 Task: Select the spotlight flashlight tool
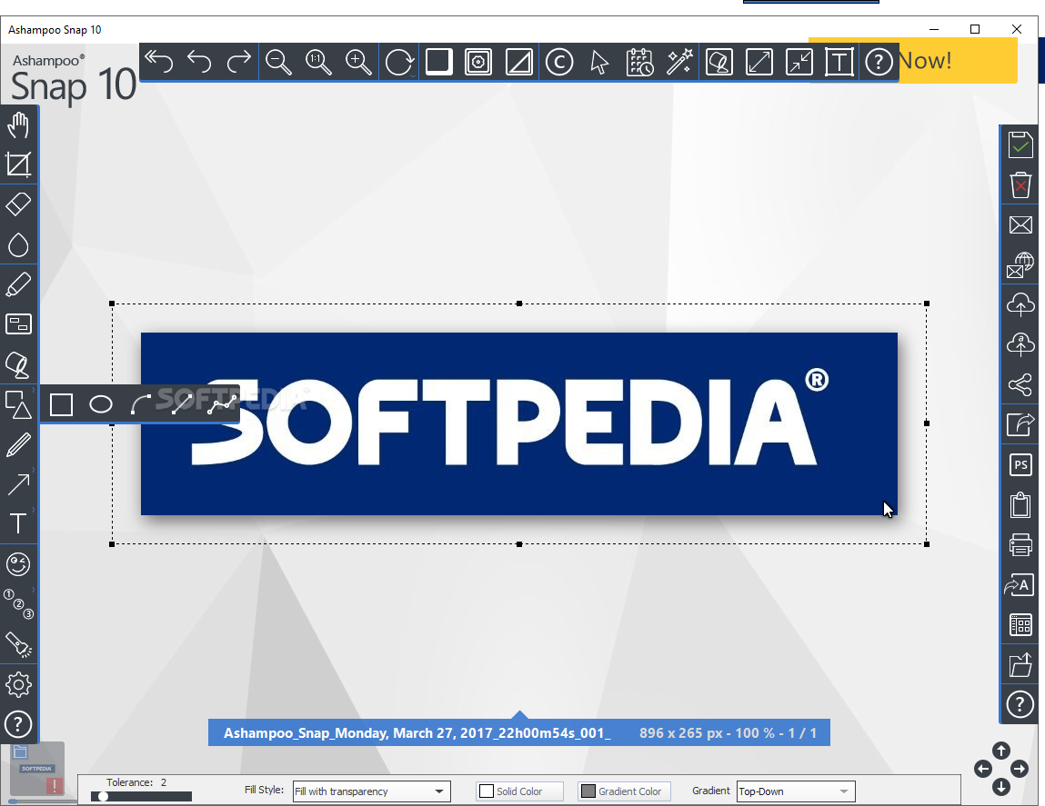18,644
